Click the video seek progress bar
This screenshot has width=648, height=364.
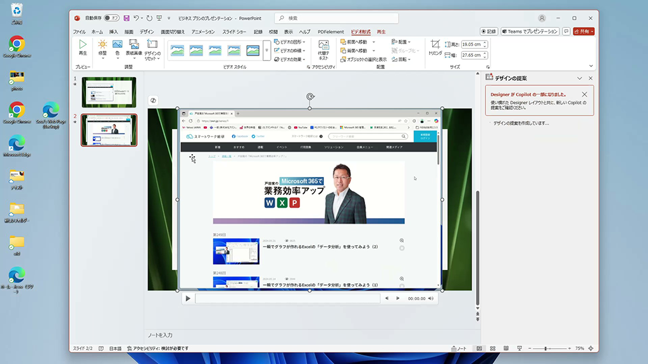click(288, 298)
